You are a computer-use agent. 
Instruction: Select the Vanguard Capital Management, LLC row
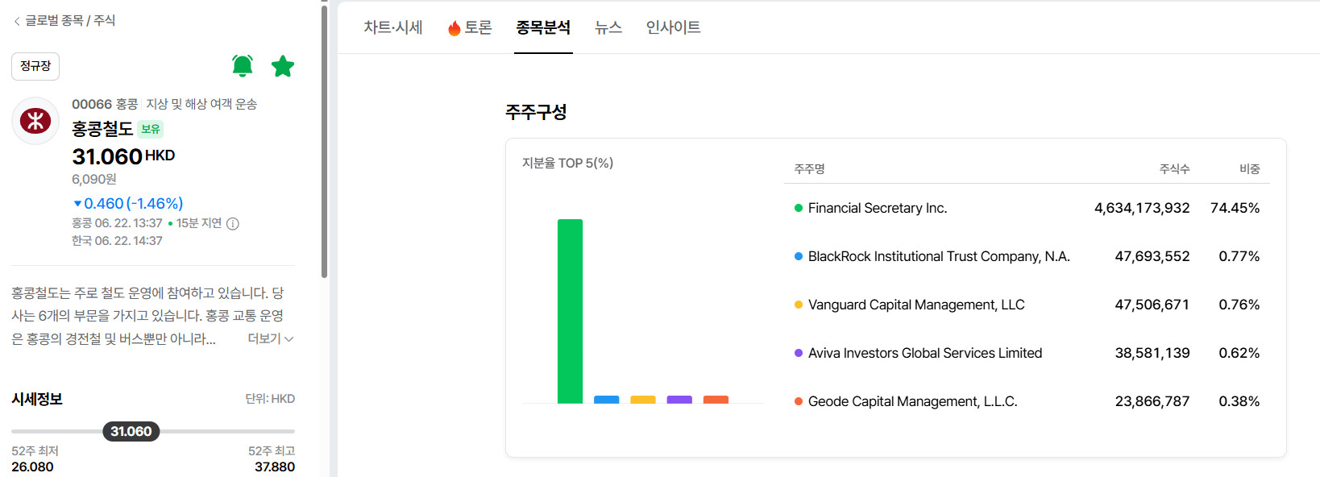[x=1027, y=305]
